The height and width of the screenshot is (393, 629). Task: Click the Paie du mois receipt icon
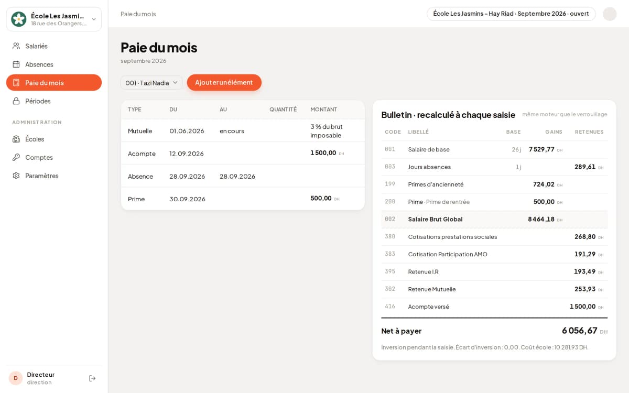point(16,83)
